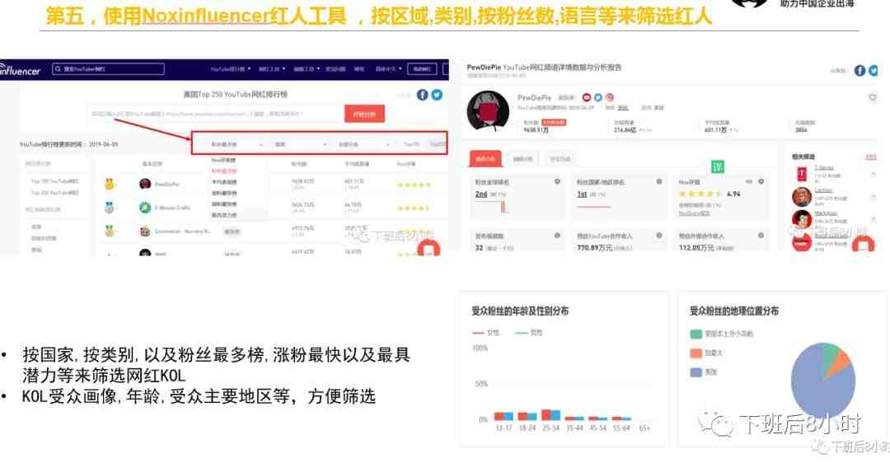Open the T-Series related channel thumbnail
Screen dimensions: 890x463
pyautogui.click(x=802, y=175)
